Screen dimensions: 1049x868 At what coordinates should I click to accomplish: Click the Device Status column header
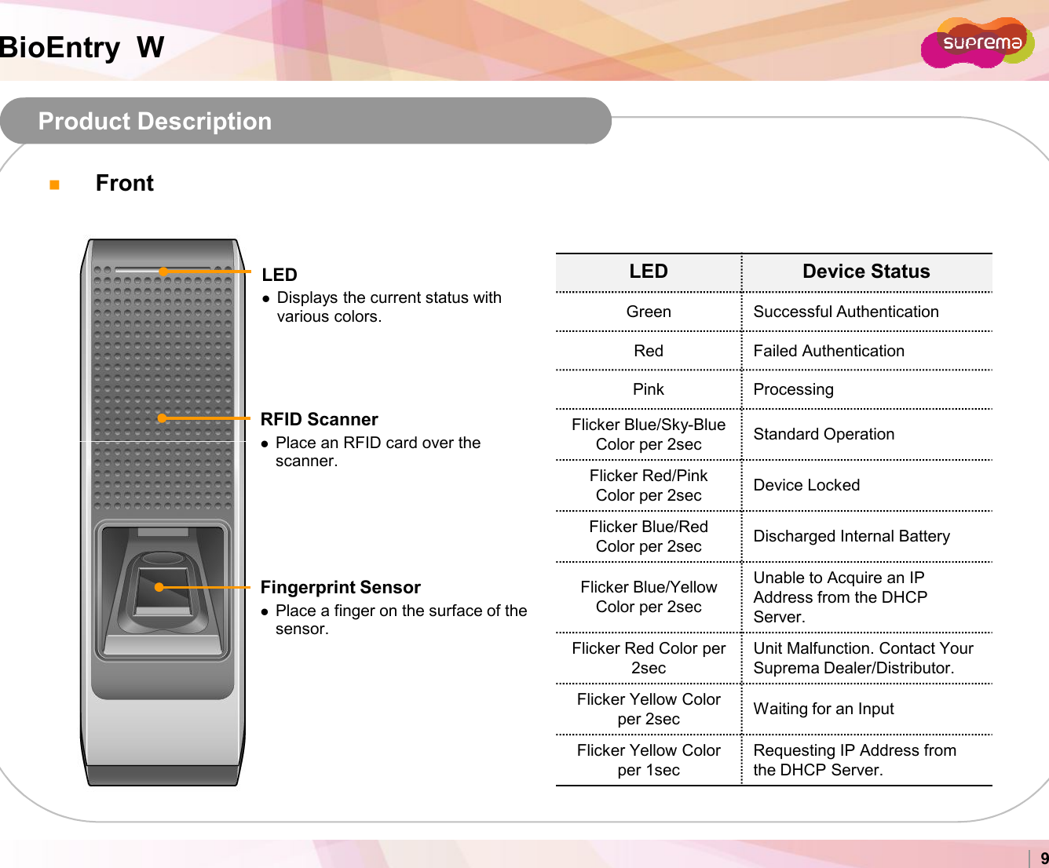tap(867, 272)
